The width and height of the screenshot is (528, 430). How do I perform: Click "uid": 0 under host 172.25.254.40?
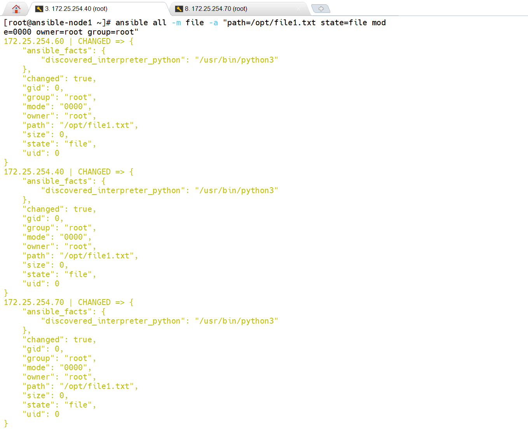point(41,284)
